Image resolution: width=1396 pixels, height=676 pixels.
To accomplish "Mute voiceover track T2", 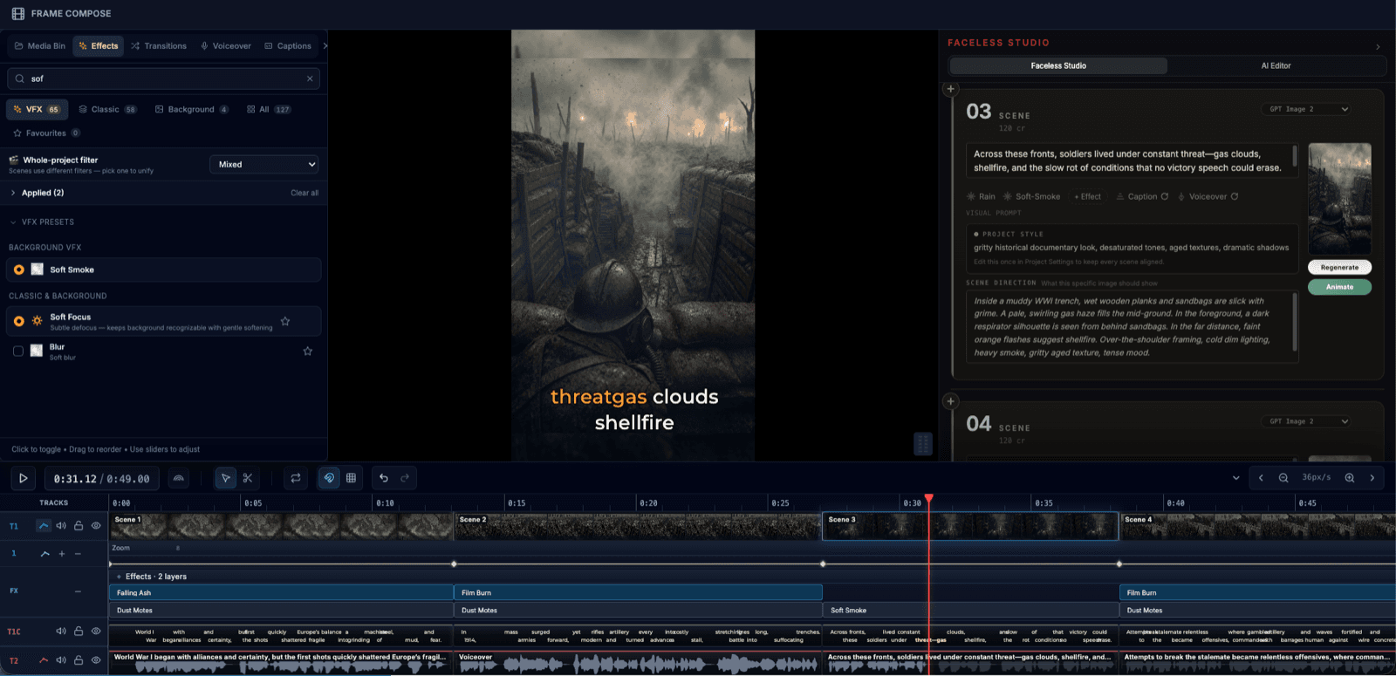I will pyautogui.click(x=61, y=660).
